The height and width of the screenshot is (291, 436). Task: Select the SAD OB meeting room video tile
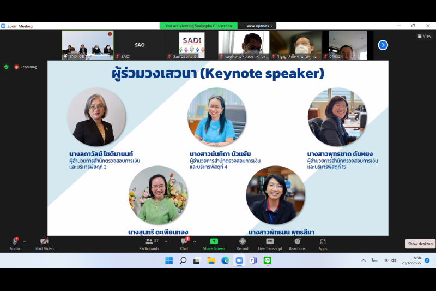pyautogui.click(x=88, y=45)
